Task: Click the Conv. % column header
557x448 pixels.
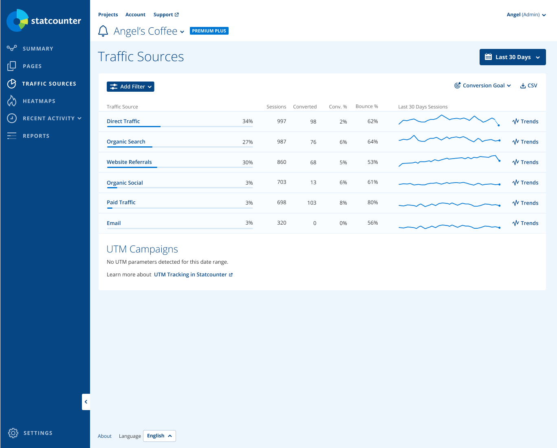Action: pyautogui.click(x=338, y=107)
